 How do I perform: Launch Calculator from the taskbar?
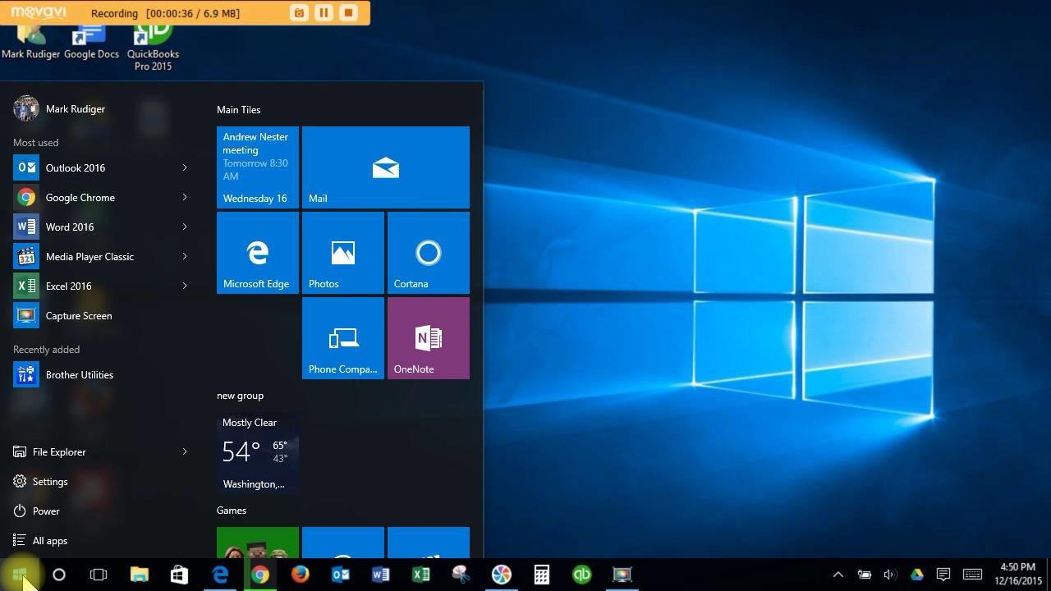(541, 575)
